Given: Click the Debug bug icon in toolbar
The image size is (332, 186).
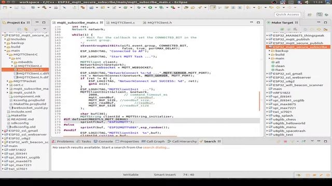Looking at the screenshot, I should click(x=139, y=7).
